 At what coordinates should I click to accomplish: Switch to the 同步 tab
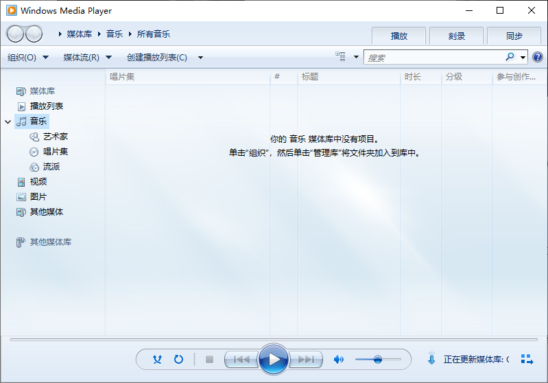pos(514,36)
